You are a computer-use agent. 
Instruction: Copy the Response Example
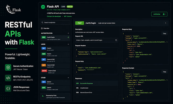[165, 72]
